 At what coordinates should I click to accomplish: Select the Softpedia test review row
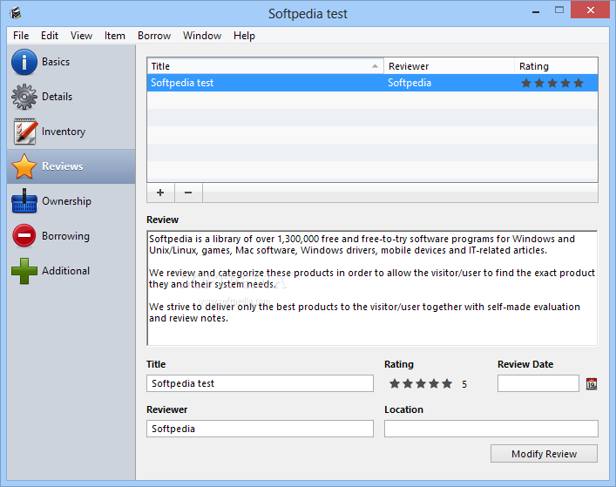pyautogui.click(x=372, y=83)
